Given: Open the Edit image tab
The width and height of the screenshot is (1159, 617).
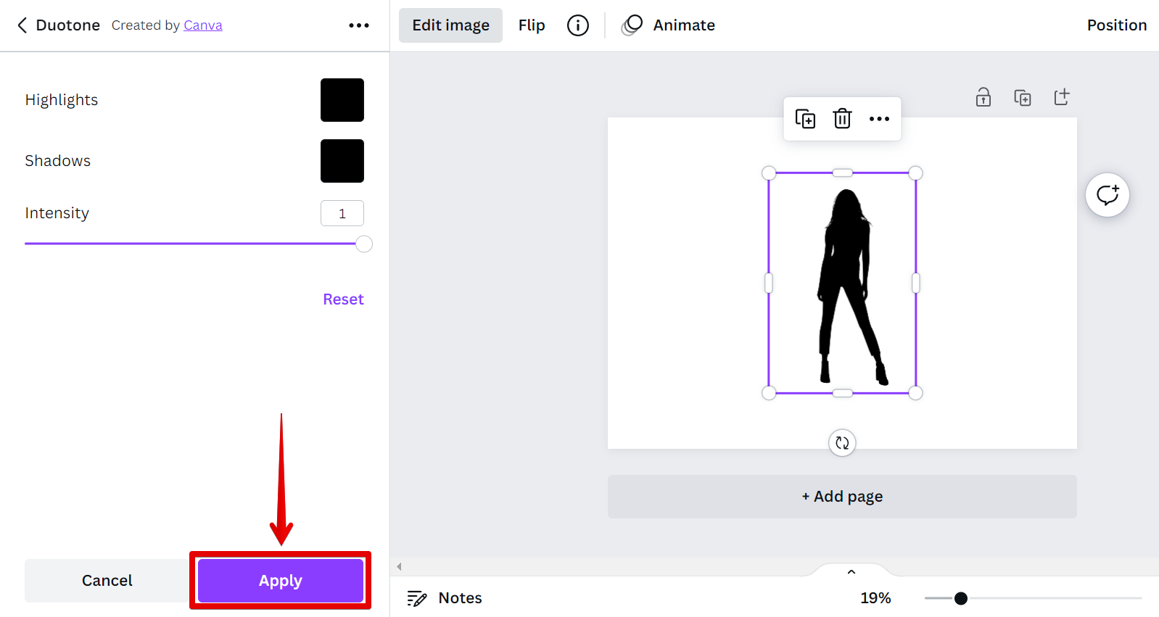Looking at the screenshot, I should pyautogui.click(x=450, y=25).
